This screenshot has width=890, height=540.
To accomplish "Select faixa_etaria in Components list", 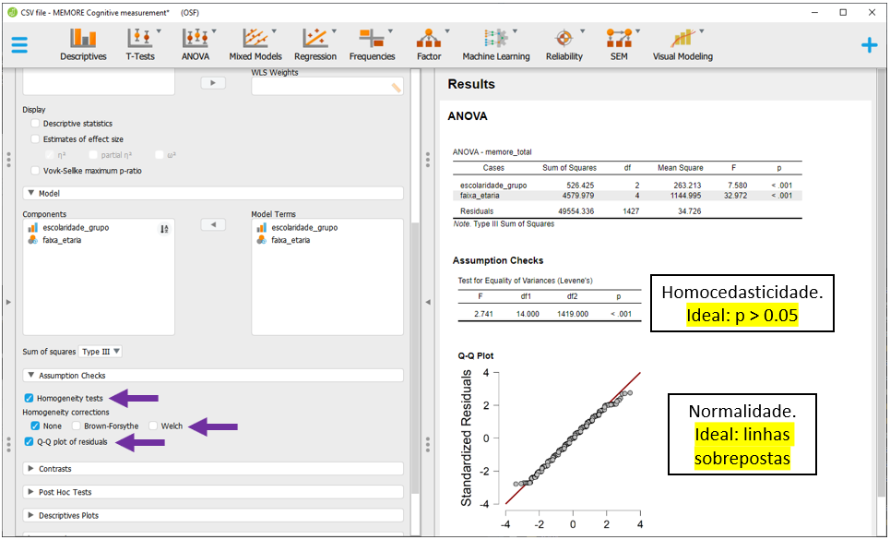I will coord(61,240).
